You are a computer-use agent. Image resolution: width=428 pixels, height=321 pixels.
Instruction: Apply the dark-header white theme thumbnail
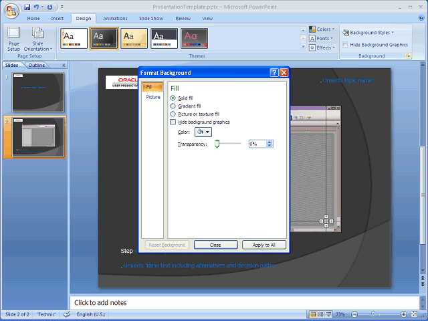coord(164,38)
